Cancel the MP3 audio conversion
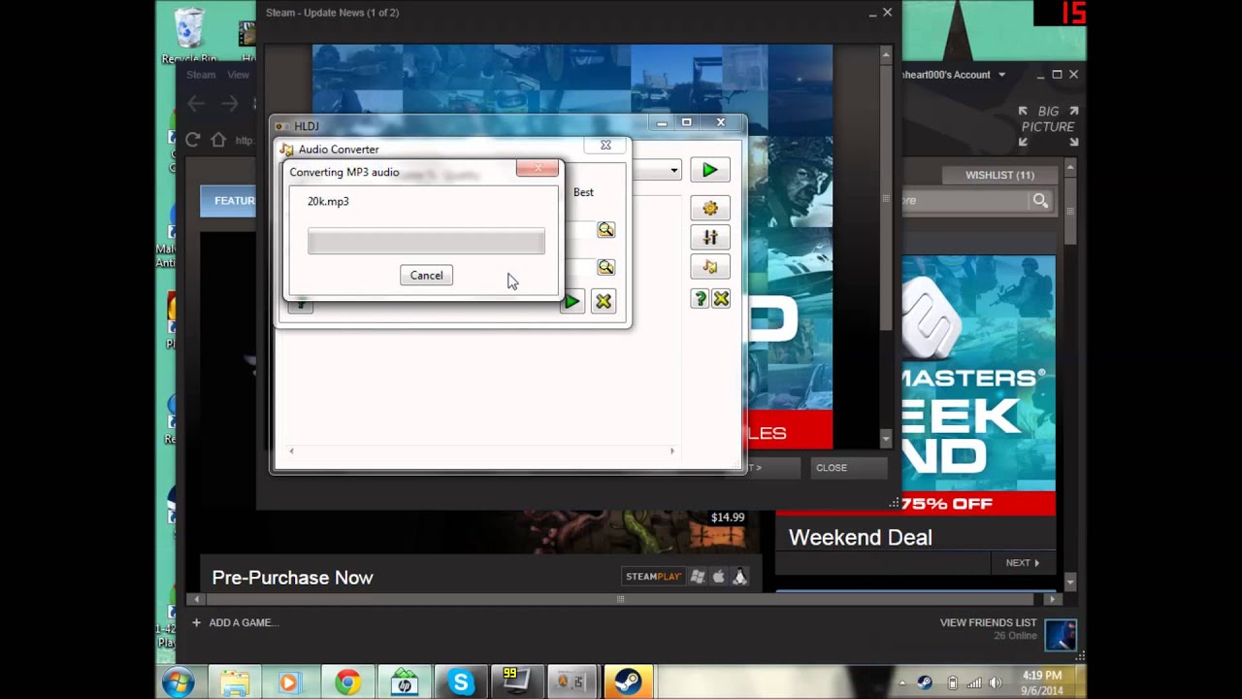The height and width of the screenshot is (699, 1242). click(x=426, y=275)
